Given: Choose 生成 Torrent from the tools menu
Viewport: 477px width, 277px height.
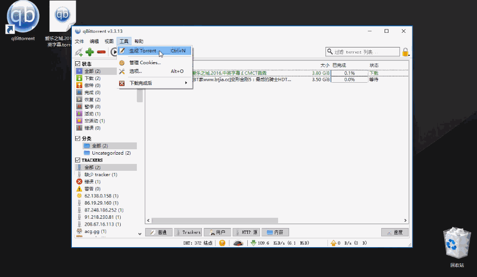Looking at the screenshot, I should (x=154, y=51).
